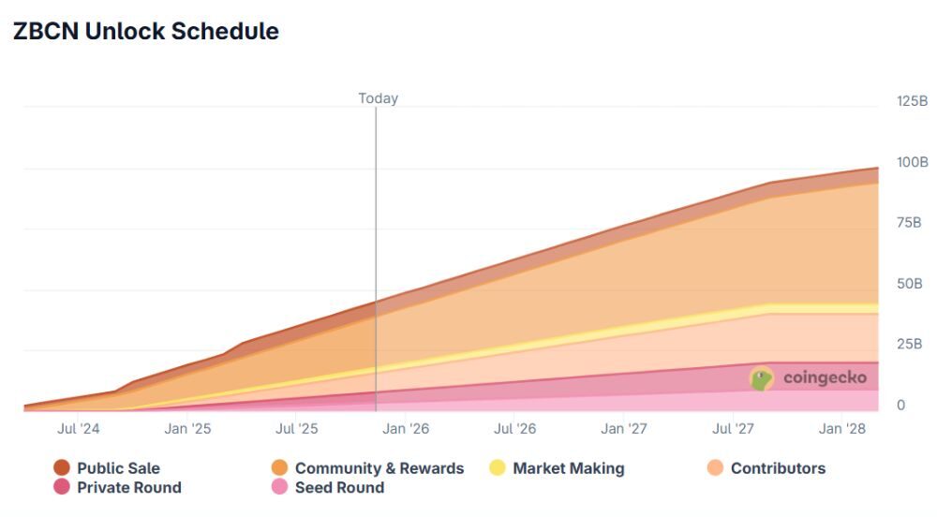Toggle the Market Making series label
This screenshot has height=517, width=937.
pos(568,467)
